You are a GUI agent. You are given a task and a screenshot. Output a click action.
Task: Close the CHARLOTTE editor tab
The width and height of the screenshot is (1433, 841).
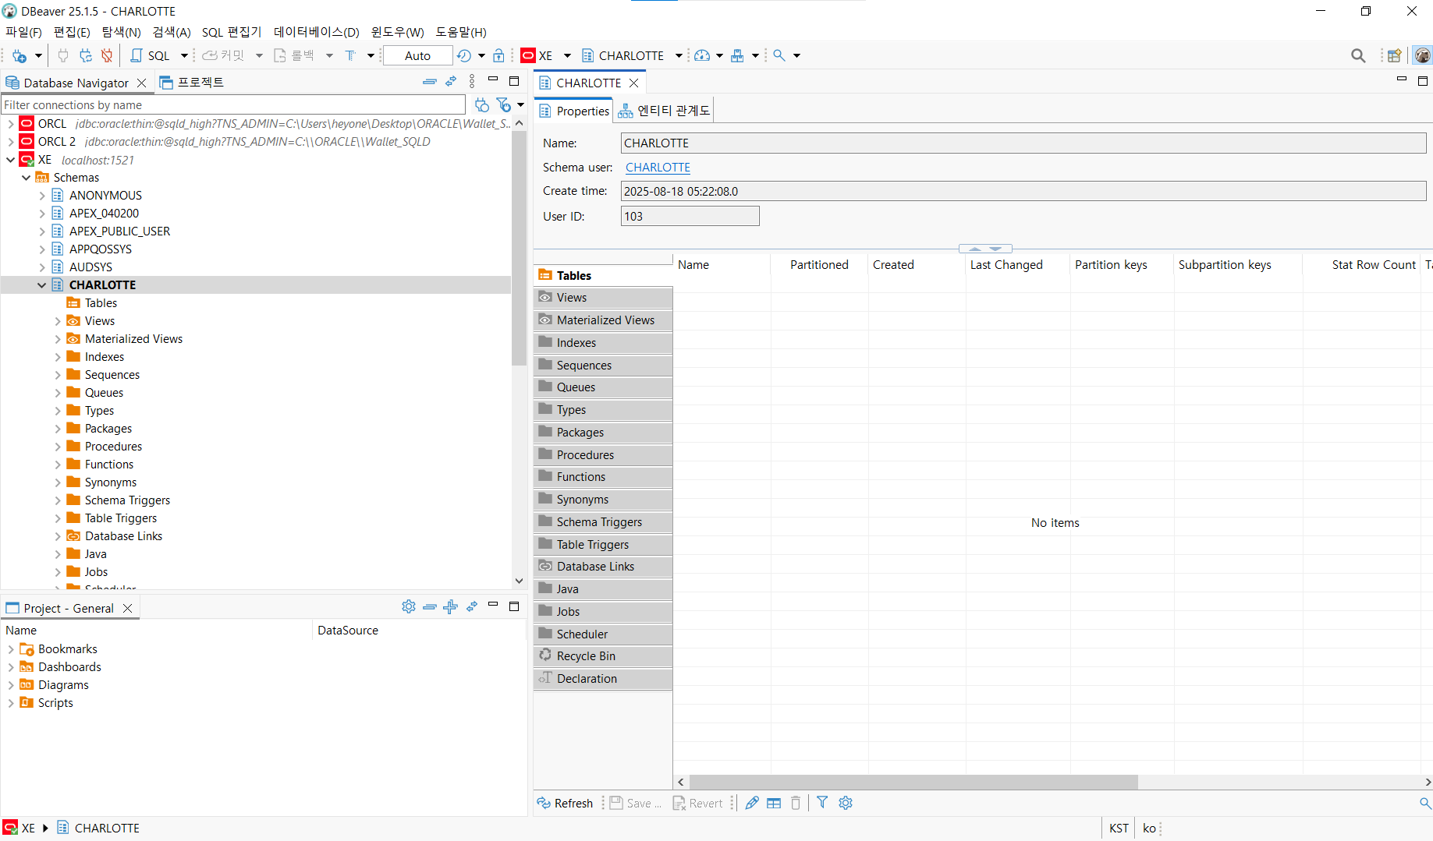pyautogui.click(x=633, y=83)
